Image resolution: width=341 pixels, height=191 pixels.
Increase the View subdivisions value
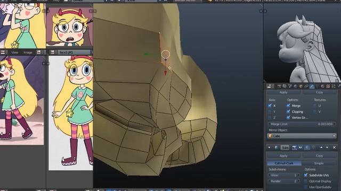(298, 175)
